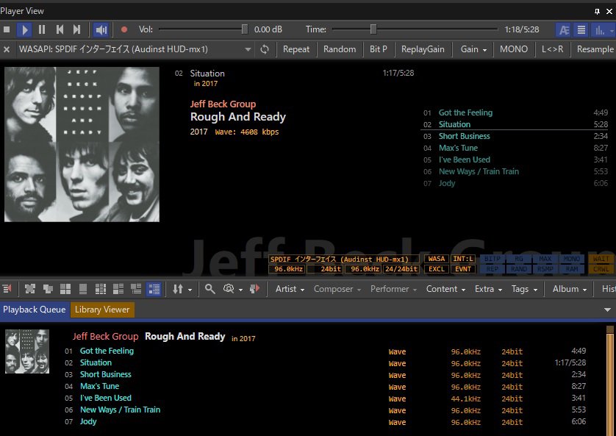Click the up-down arrows sort icon
The height and width of the screenshot is (436, 616).
[178, 289]
